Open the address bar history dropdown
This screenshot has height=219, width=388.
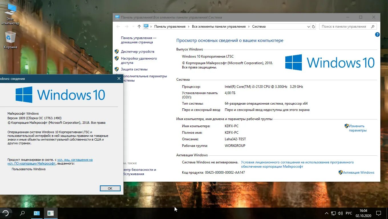(308, 27)
